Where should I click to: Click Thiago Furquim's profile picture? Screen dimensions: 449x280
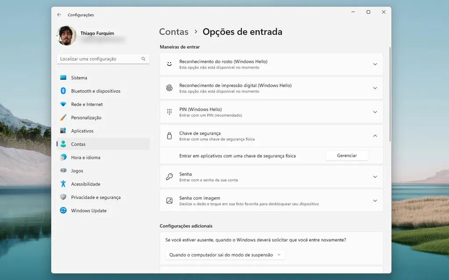coord(66,35)
